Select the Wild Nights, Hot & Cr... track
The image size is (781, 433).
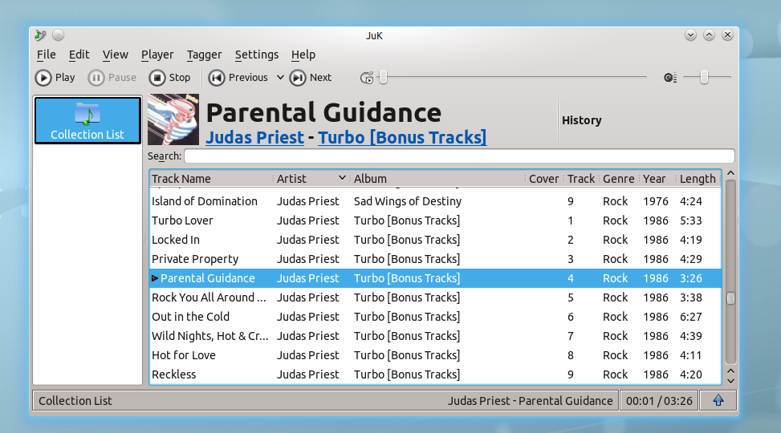tap(435, 336)
